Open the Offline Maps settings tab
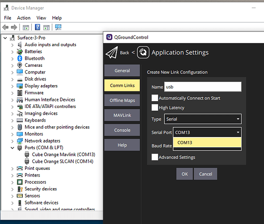The width and height of the screenshot is (264, 224). 122,100
